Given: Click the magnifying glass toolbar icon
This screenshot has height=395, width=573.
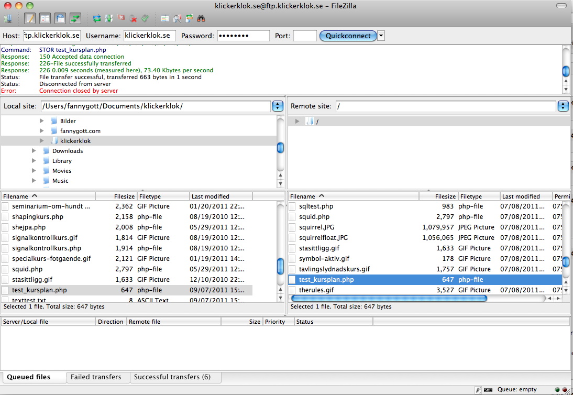Looking at the screenshot, I should [x=177, y=18].
